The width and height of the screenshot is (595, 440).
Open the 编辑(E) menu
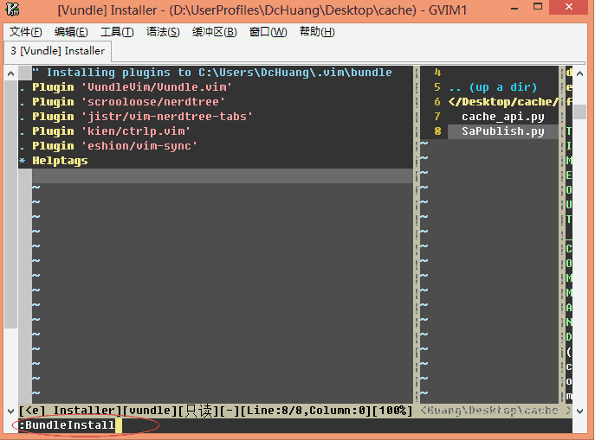point(71,32)
